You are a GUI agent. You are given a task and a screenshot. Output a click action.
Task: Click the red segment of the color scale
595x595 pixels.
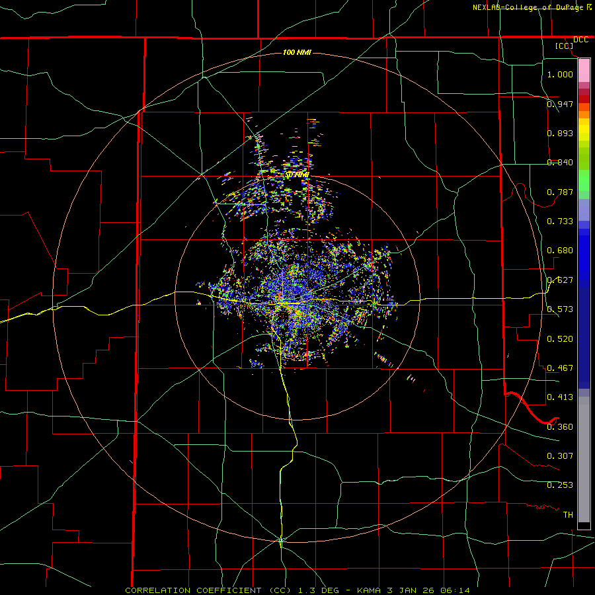point(584,99)
